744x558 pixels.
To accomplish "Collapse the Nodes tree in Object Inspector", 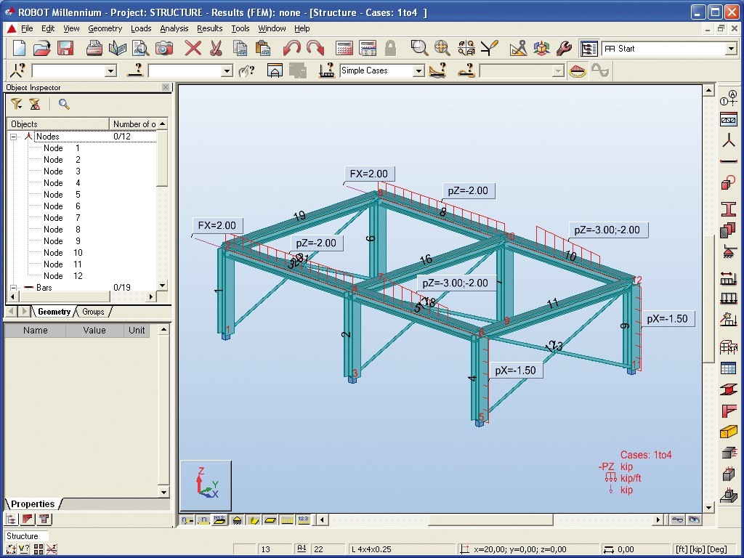I will (13, 136).
